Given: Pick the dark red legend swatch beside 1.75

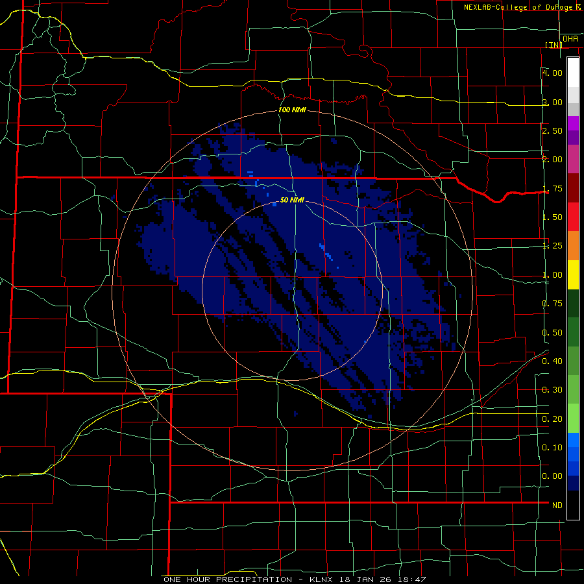Looking at the screenshot, I should point(573,188).
